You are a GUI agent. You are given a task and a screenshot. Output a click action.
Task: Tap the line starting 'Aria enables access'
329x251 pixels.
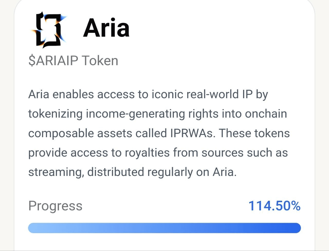click(x=148, y=94)
